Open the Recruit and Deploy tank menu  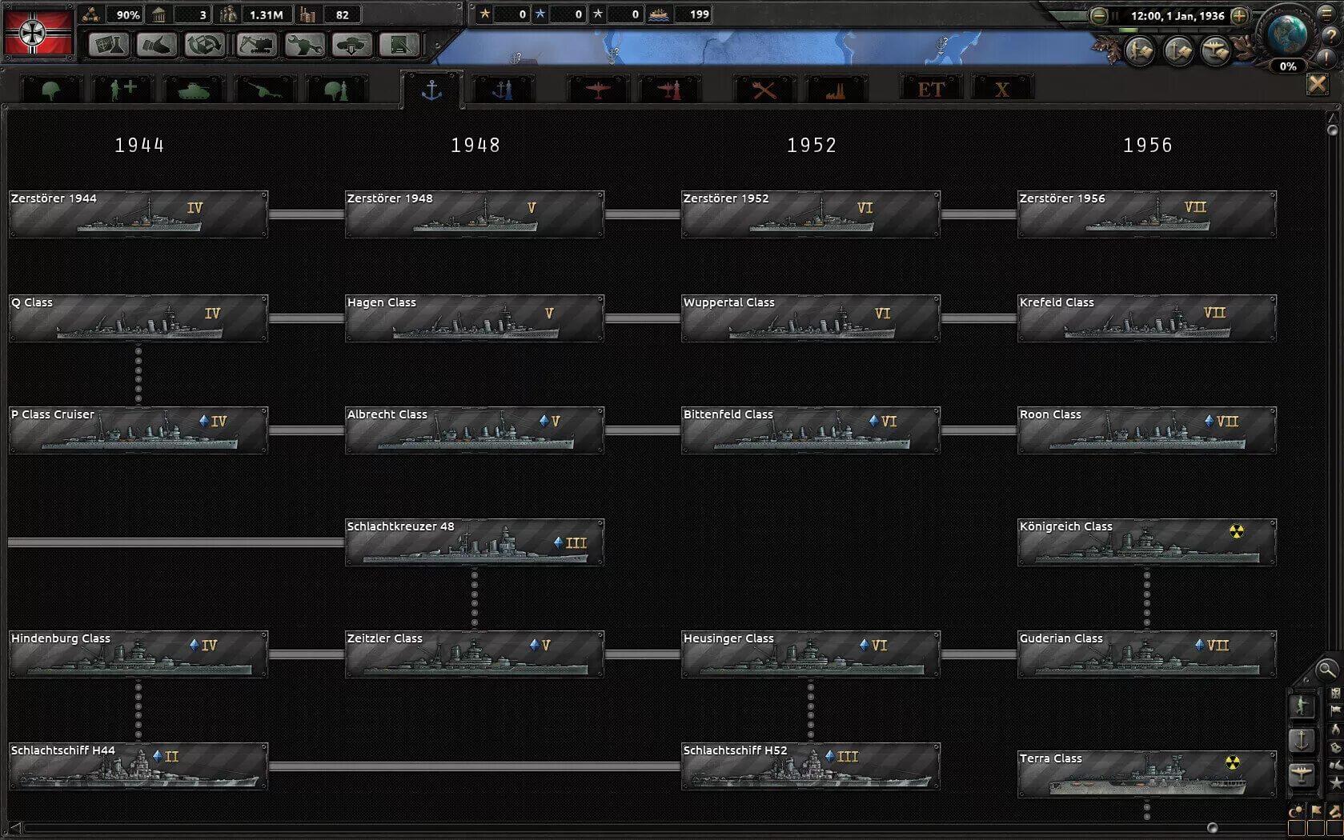pyautogui.click(x=352, y=45)
